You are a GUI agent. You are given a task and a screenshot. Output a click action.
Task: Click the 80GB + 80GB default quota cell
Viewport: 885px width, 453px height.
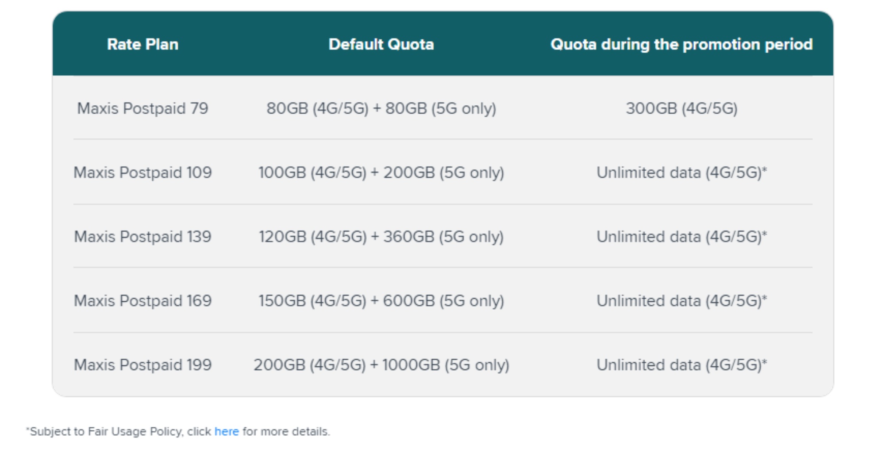tap(381, 108)
